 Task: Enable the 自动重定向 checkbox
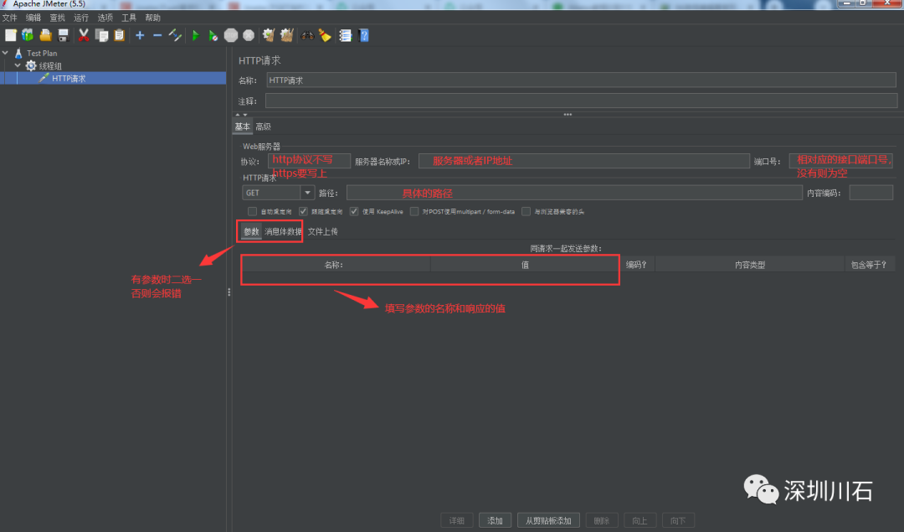point(252,212)
